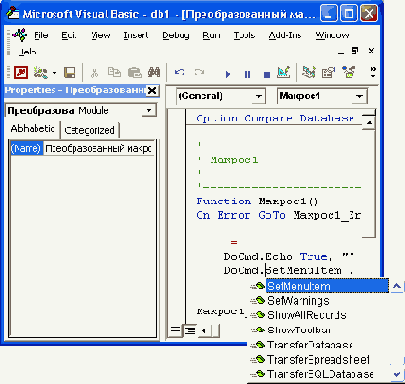Click the title bar Visual Basic icon
Image resolution: width=405 pixels, height=384 pixels.
click(x=13, y=13)
